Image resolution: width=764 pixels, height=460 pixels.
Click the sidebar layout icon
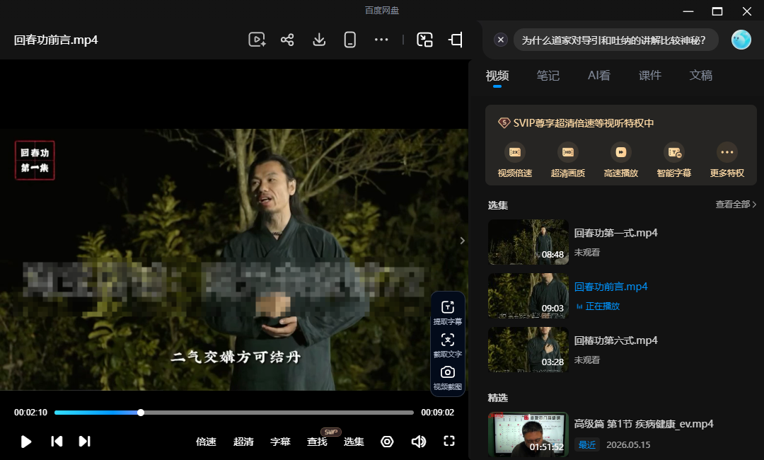[x=456, y=40]
